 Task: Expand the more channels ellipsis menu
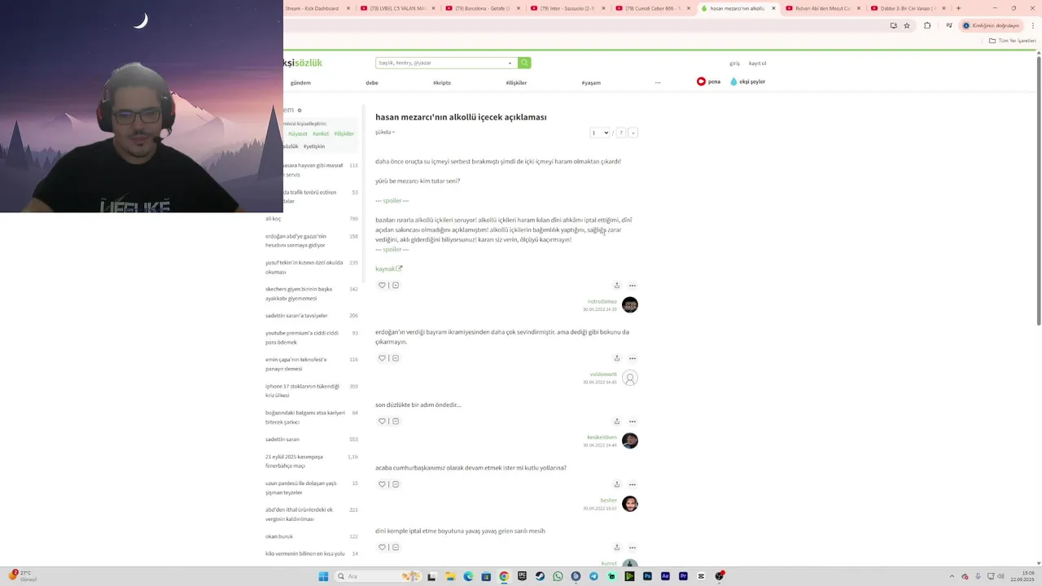coord(658,82)
